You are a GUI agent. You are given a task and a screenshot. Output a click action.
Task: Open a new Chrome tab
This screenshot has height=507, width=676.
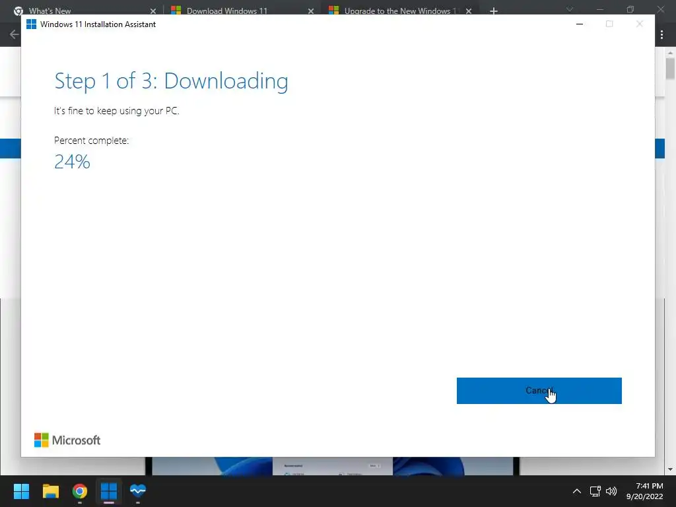click(x=494, y=11)
